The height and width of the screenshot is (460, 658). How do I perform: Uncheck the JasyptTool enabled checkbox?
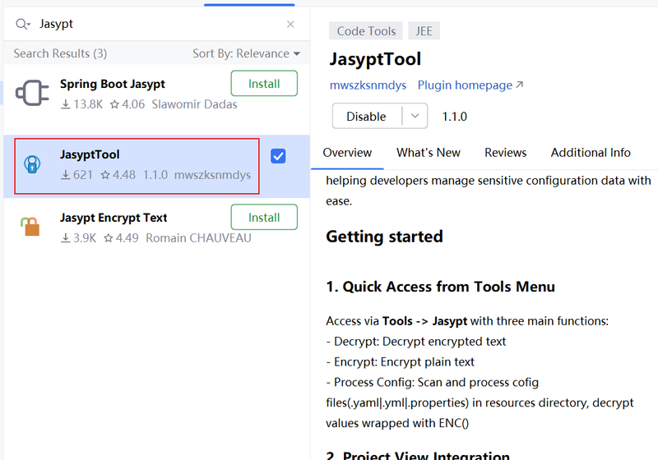point(278,156)
